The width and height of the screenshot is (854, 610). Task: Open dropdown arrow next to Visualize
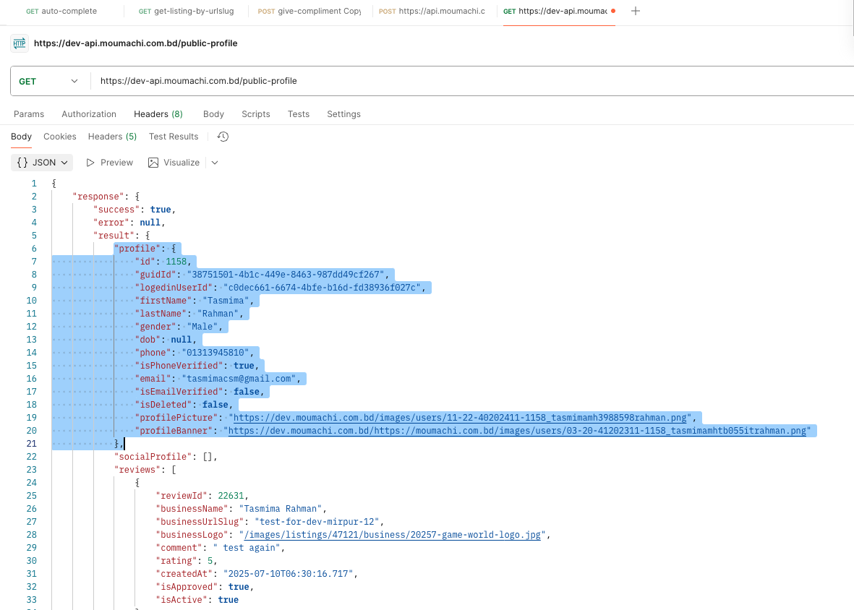point(215,163)
